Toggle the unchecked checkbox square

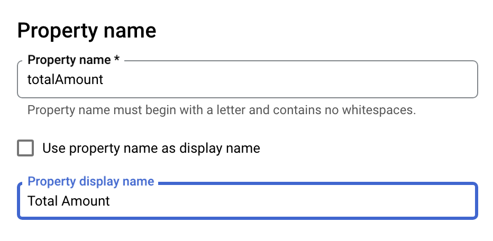[25, 148]
